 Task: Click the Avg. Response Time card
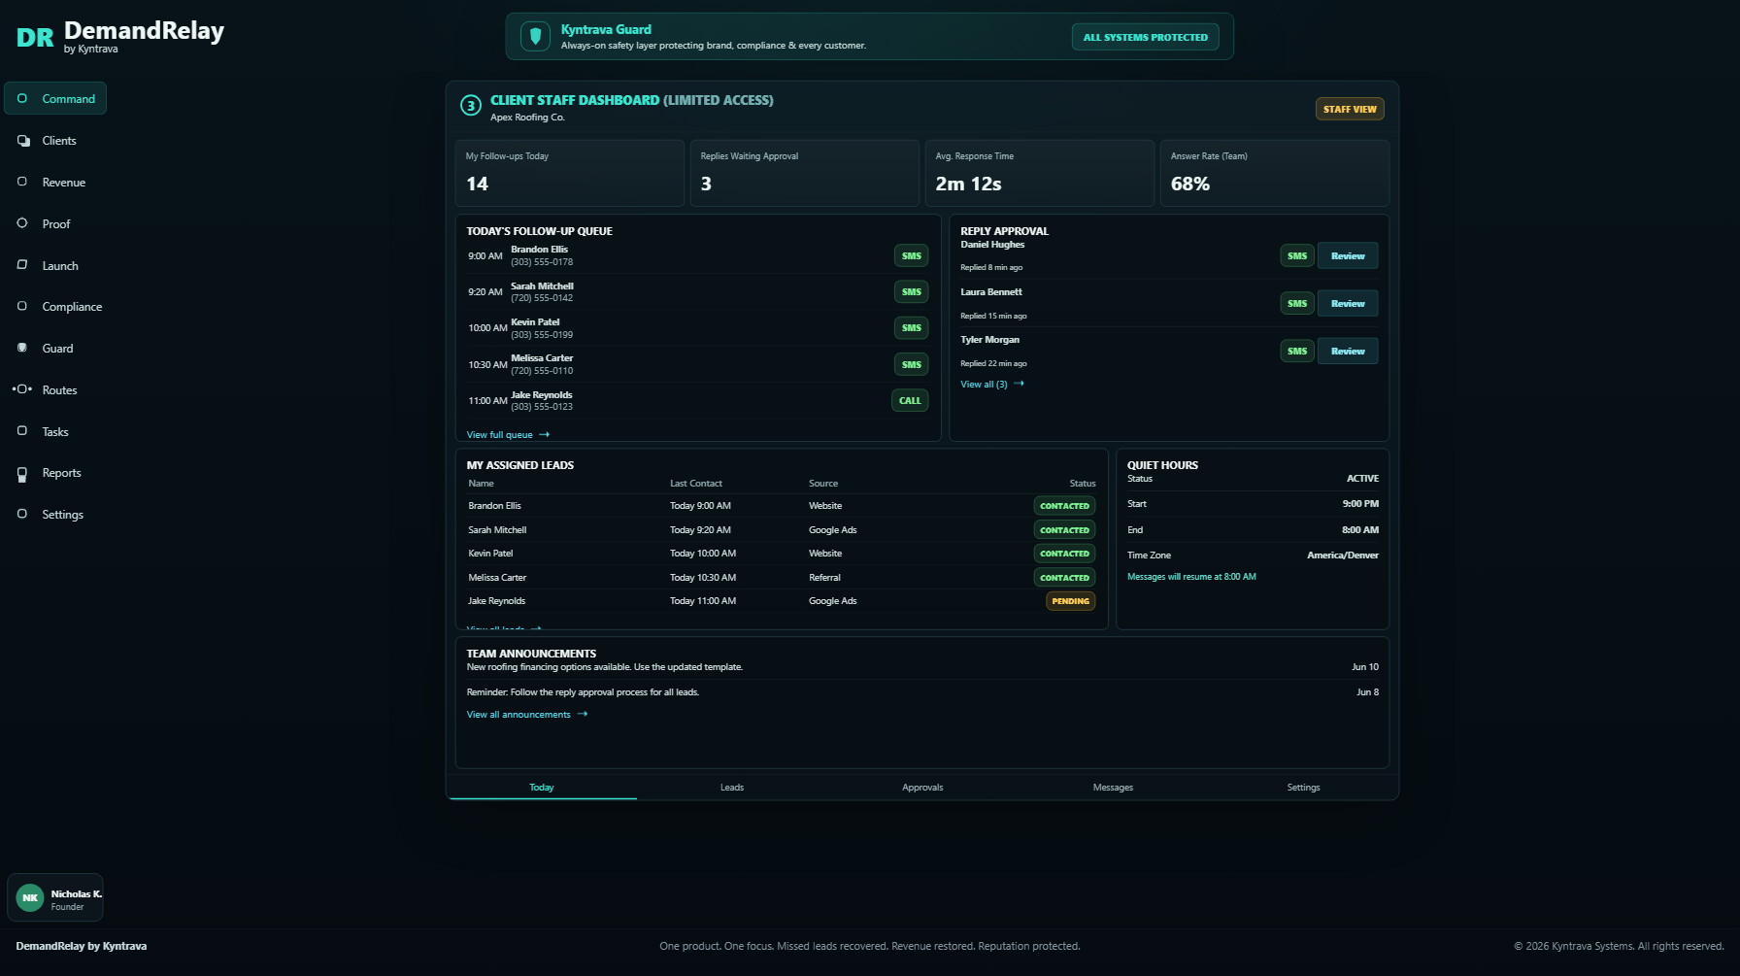(1039, 173)
